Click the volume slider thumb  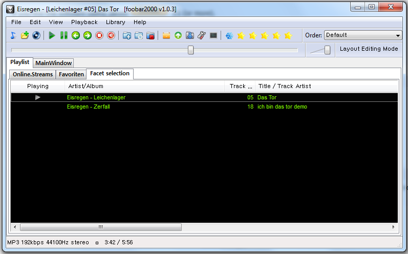coord(327,50)
